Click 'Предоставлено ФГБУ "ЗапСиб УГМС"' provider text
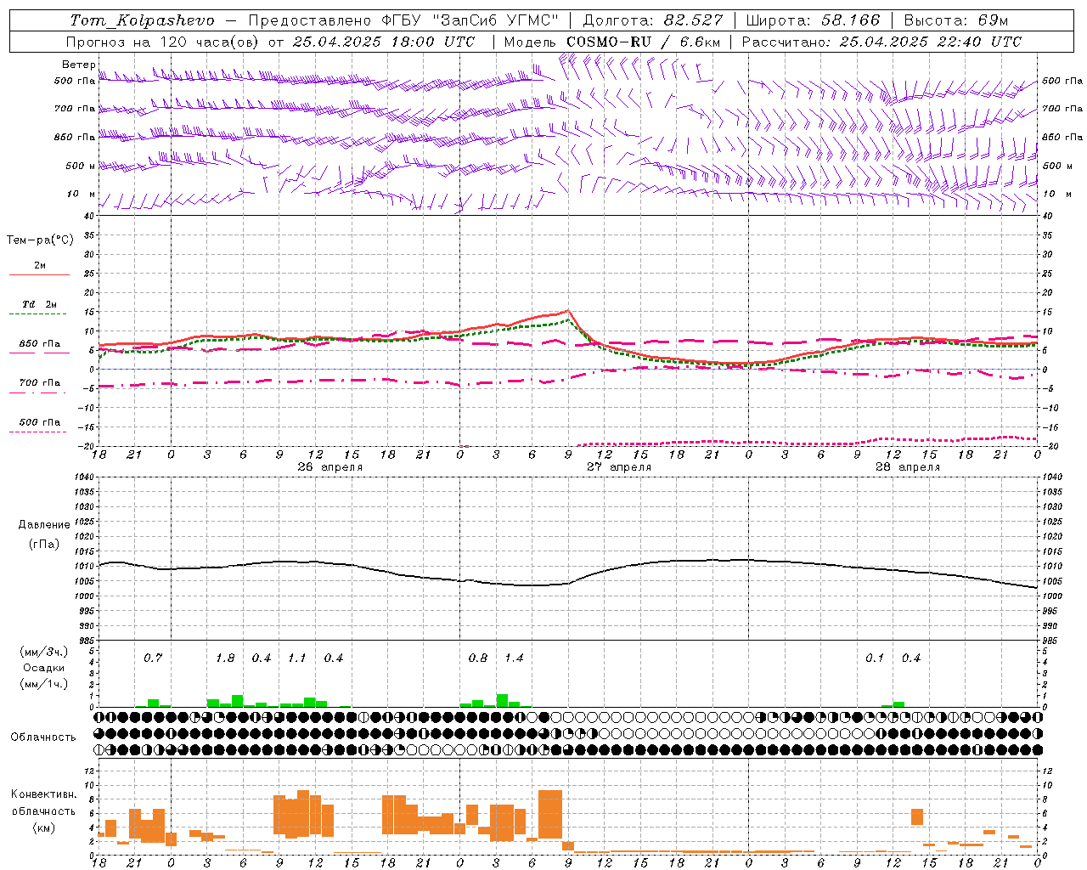The height and width of the screenshot is (870, 1087). tap(403, 20)
